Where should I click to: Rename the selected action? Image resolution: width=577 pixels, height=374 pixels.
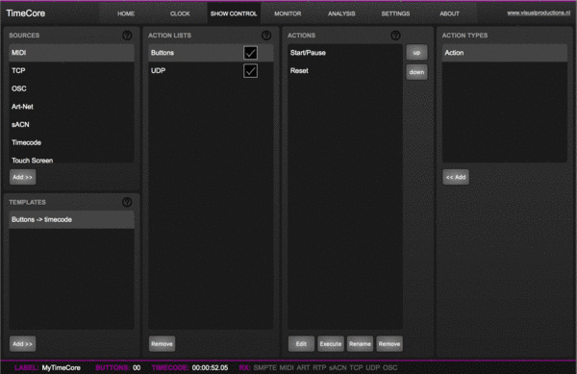(x=360, y=344)
